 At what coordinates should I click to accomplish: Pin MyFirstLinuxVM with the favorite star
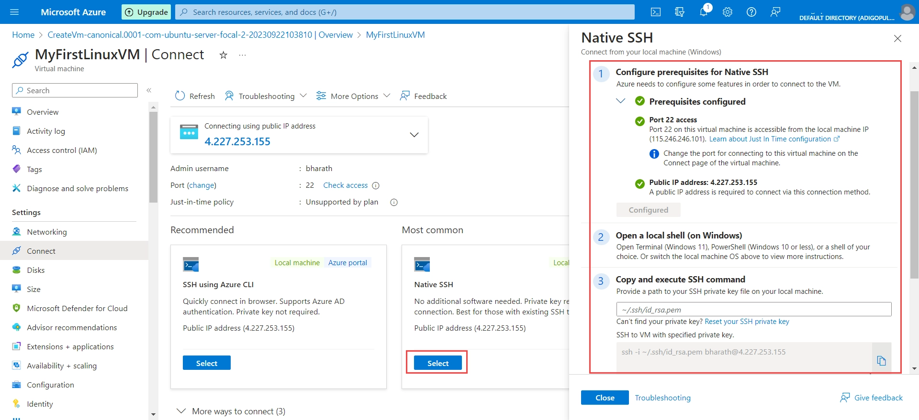coord(223,55)
